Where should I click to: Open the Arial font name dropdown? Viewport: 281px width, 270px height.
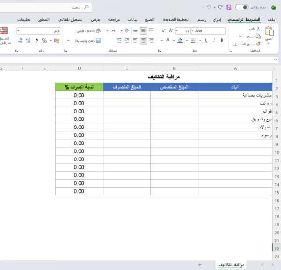tap(193, 30)
